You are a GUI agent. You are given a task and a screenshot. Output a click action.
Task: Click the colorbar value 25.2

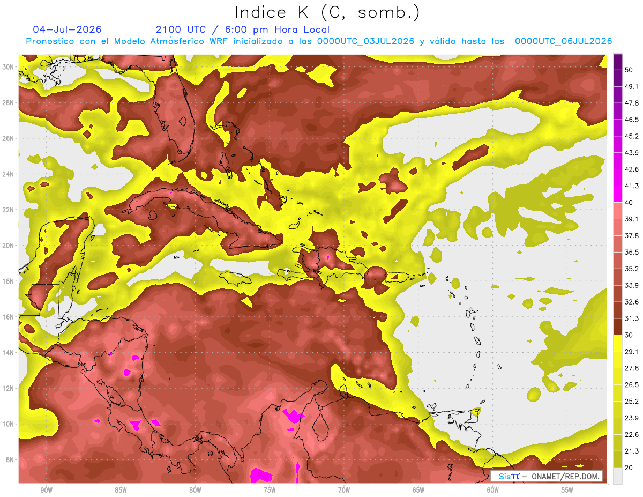[x=632, y=401]
